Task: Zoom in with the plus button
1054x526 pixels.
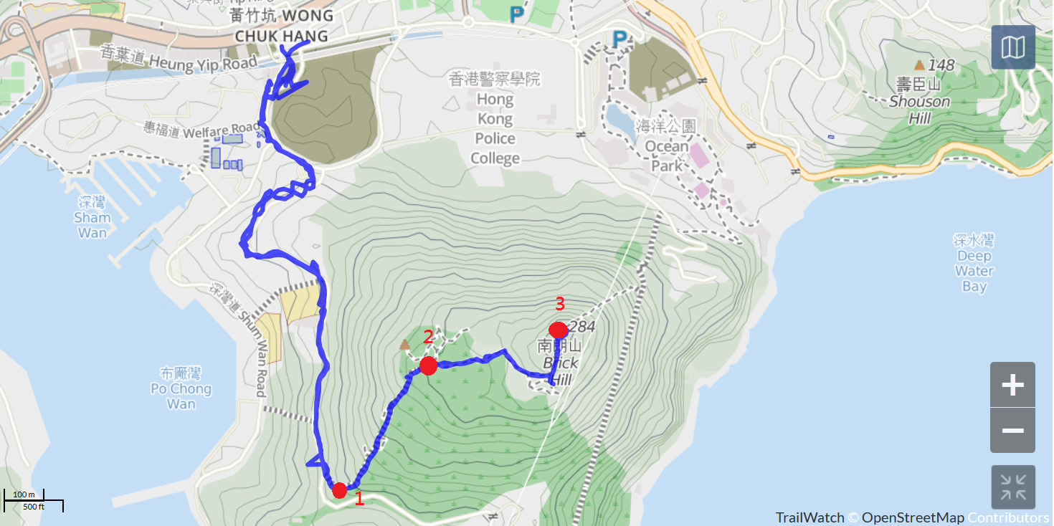Action: (x=1012, y=385)
